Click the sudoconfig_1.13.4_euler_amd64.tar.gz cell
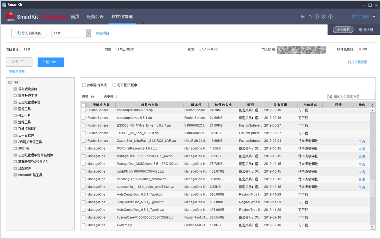The height and width of the screenshot is (239, 381). click(x=145, y=187)
